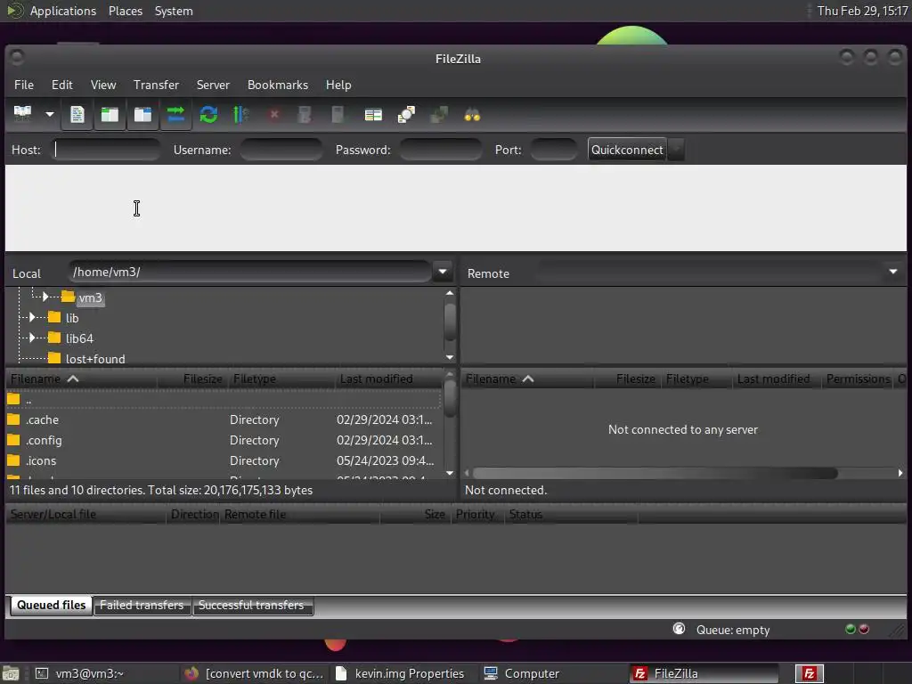The image size is (912, 684).
Task: Select lost+found folder in tree
Action: pyautogui.click(x=94, y=359)
